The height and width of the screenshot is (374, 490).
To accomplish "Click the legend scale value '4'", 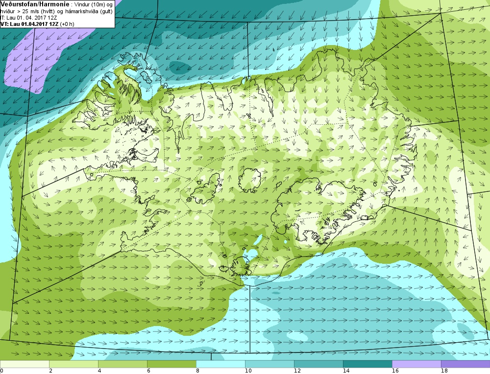I will pyautogui.click(x=99, y=371).
